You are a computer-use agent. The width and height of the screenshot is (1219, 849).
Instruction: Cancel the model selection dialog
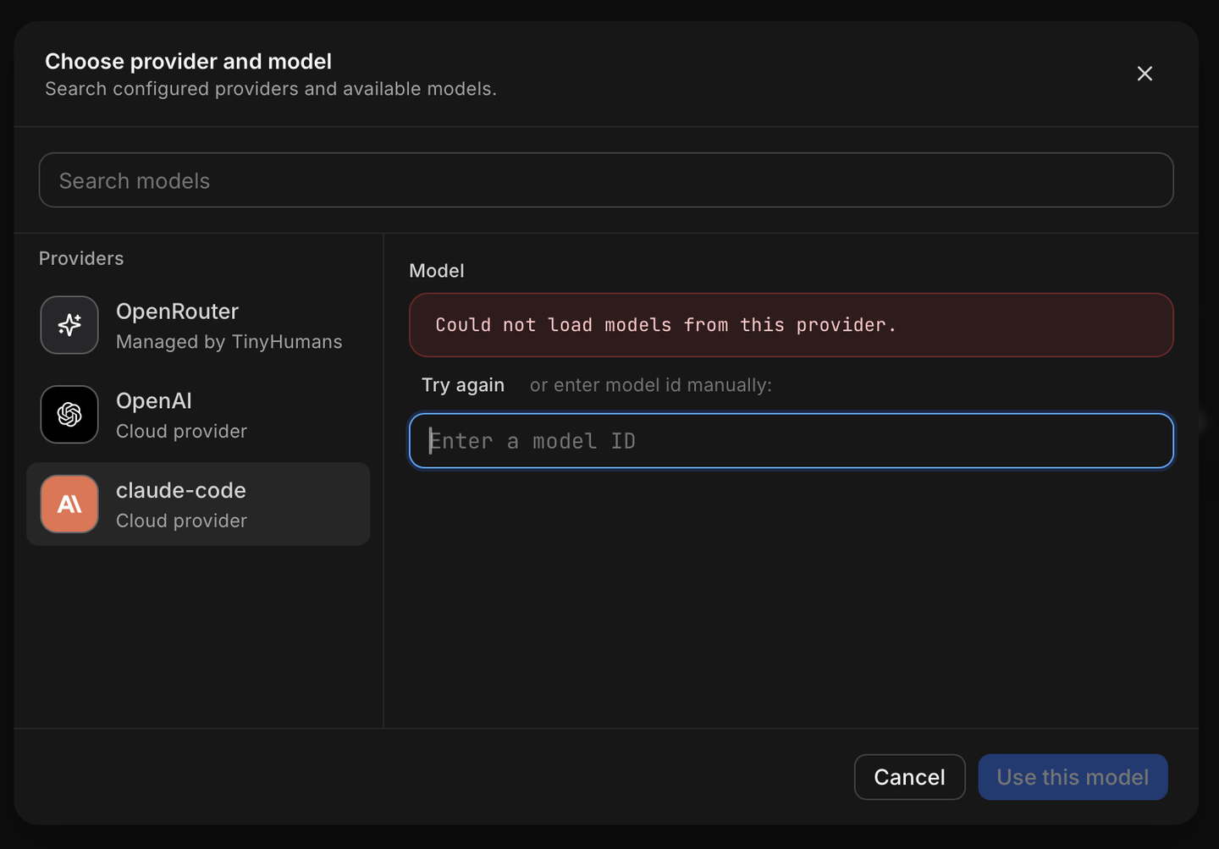coord(909,777)
